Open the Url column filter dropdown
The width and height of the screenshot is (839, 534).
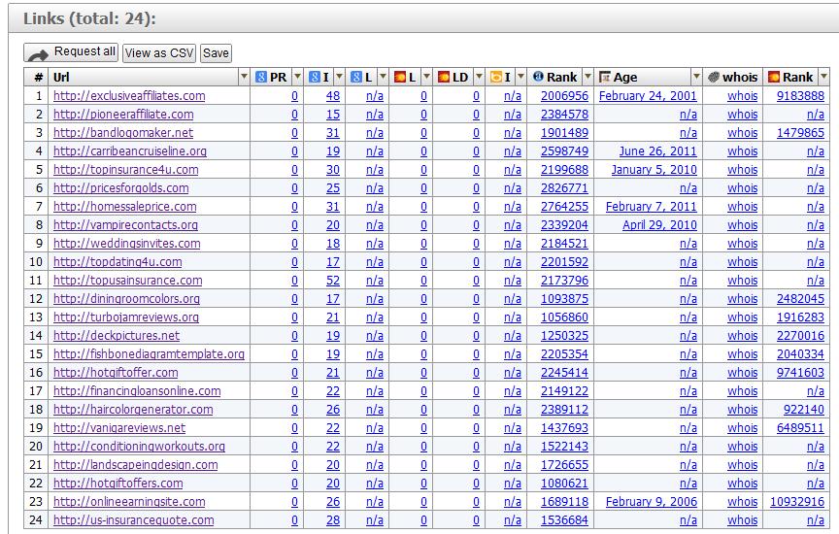click(x=244, y=77)
